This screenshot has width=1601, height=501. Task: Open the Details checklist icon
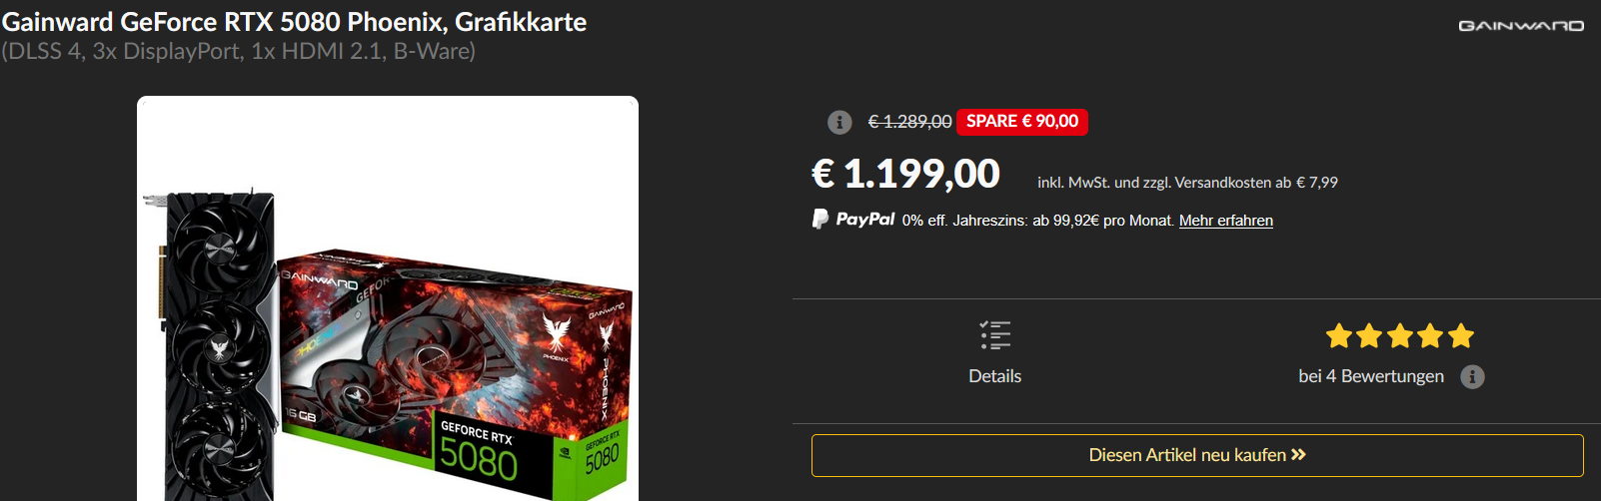point(995,335)
